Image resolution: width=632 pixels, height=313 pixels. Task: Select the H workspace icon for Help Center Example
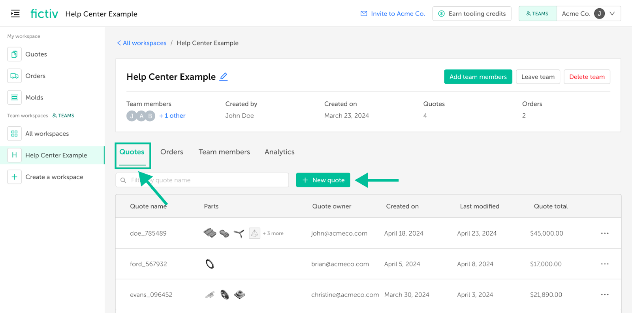pos(15,155)
